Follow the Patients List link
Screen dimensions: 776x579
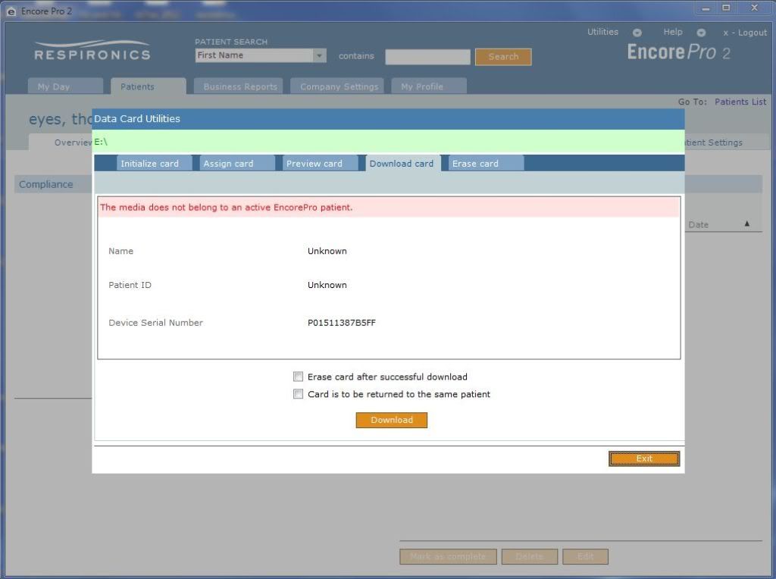tap(740, 102)
